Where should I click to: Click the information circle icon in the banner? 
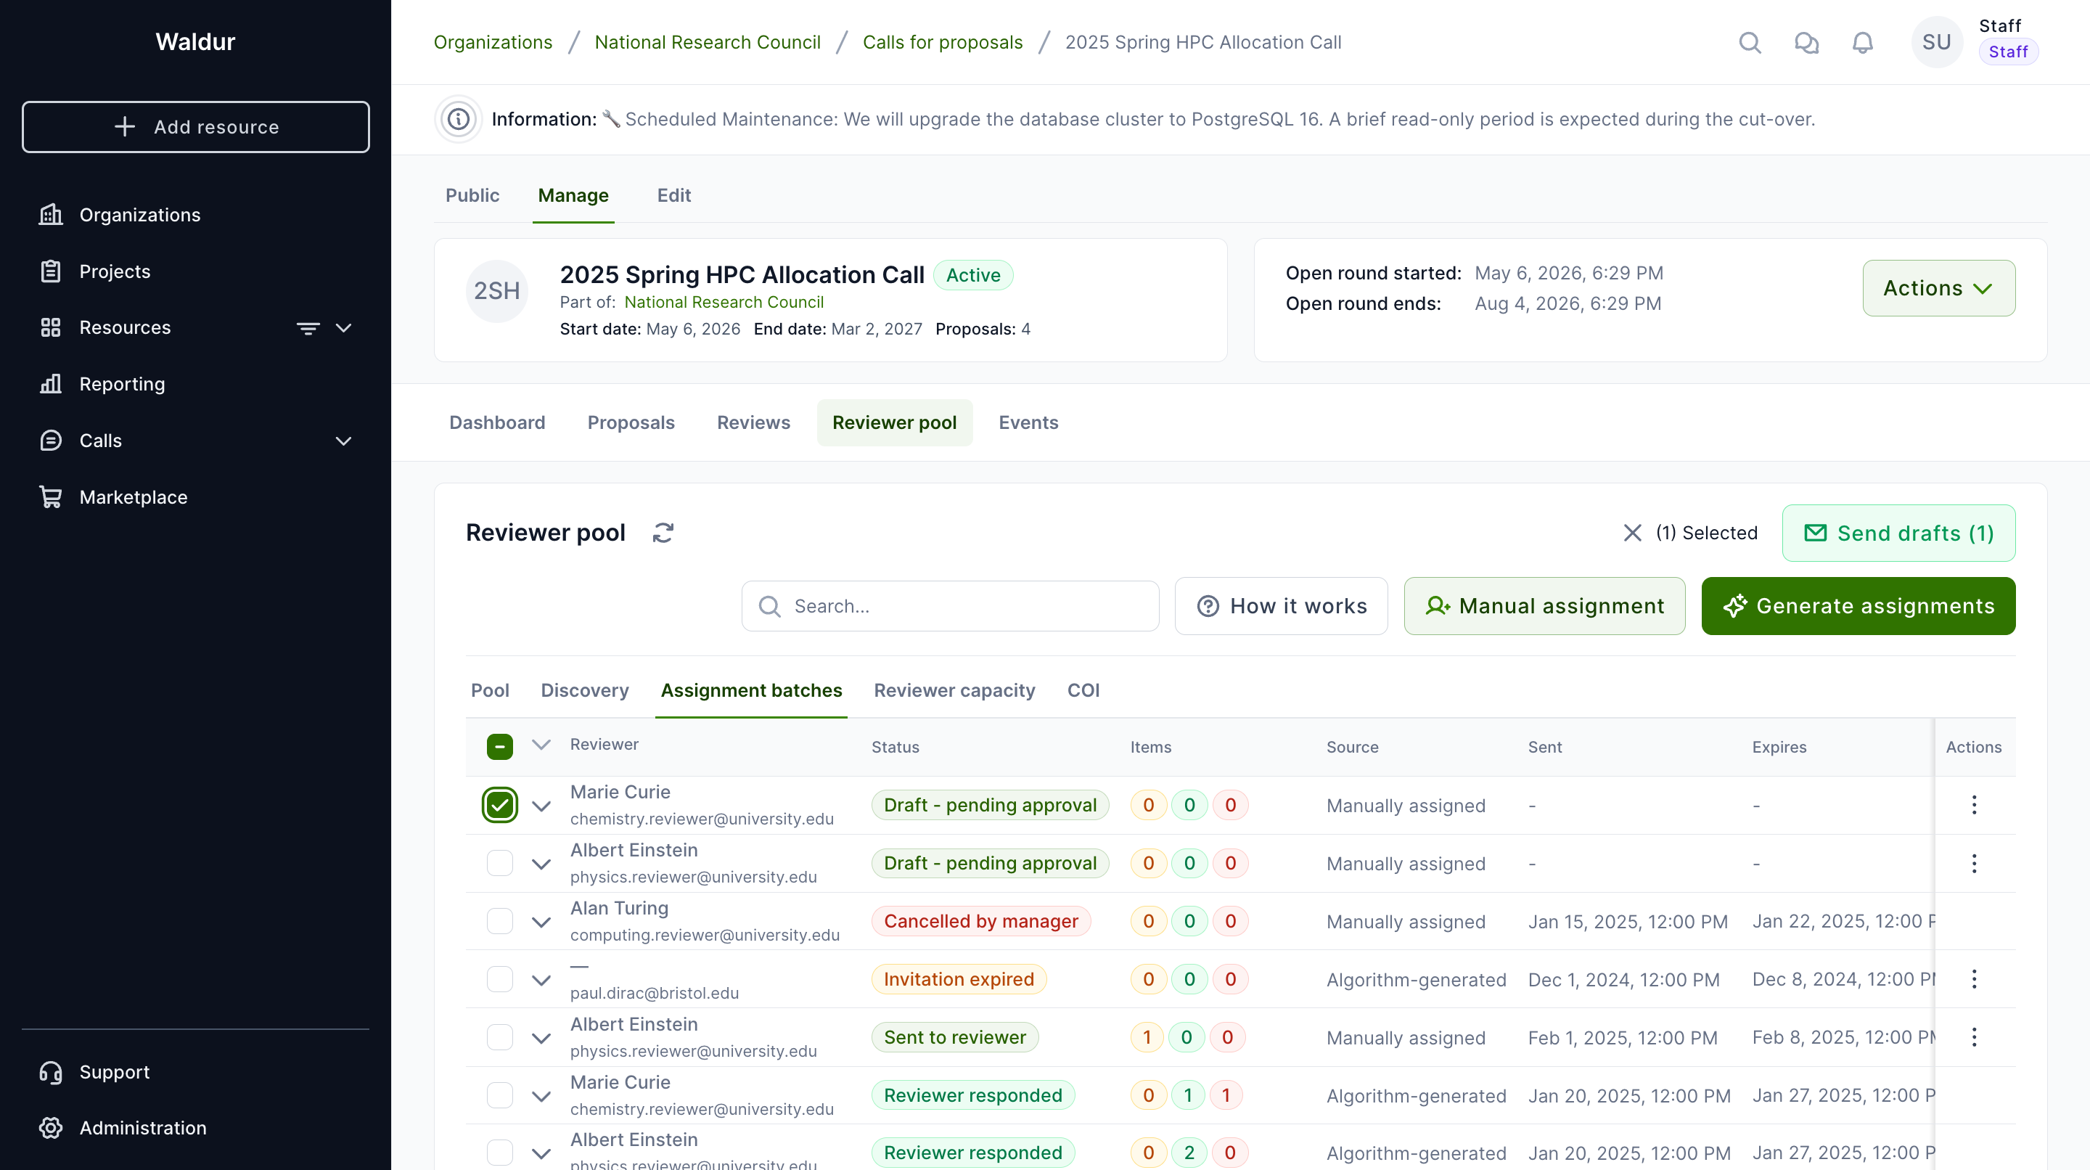tap(459, 119)
